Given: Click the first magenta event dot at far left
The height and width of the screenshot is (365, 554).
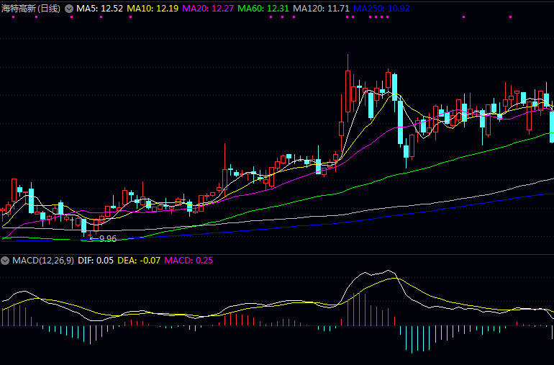Looking at the screenshot, I should click(13, 17).
